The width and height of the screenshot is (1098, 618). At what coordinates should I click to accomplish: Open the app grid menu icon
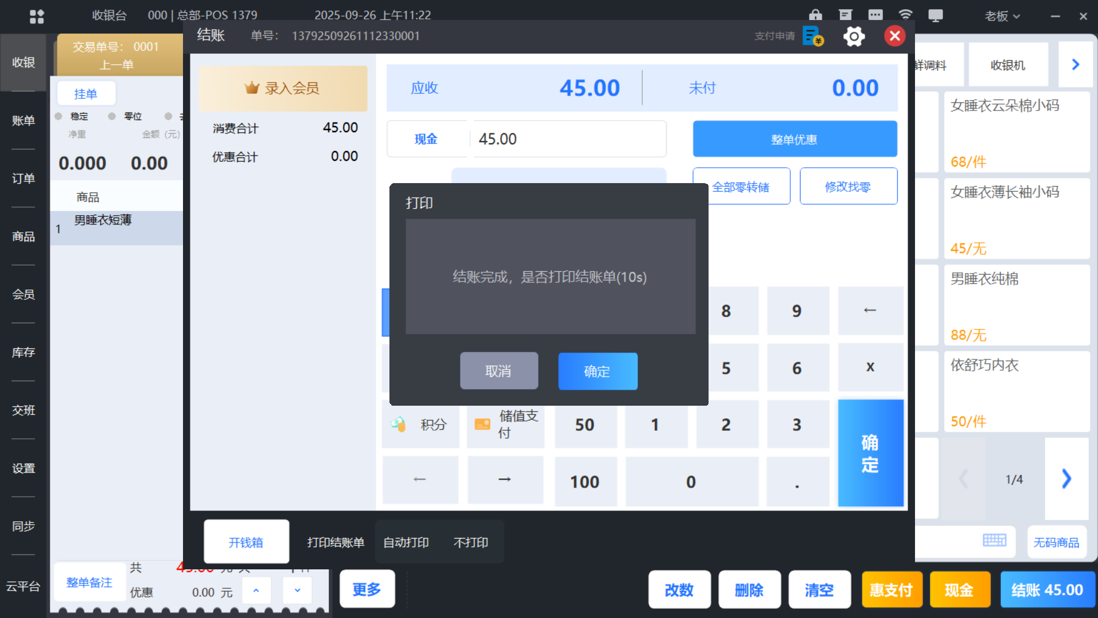tap(37, 17)
